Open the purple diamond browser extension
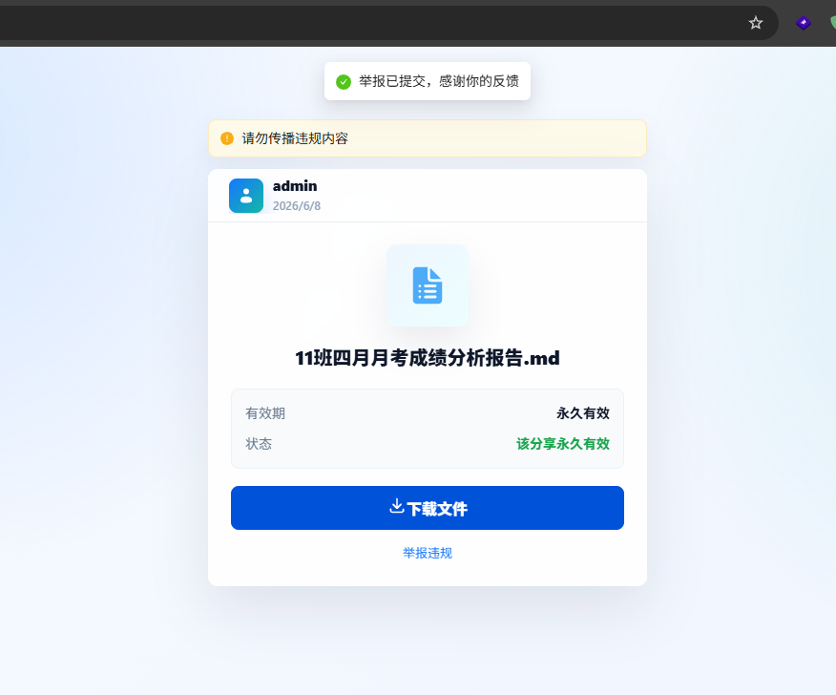The height and width of the screenshot is (695, 836). [x=803, y=23]
